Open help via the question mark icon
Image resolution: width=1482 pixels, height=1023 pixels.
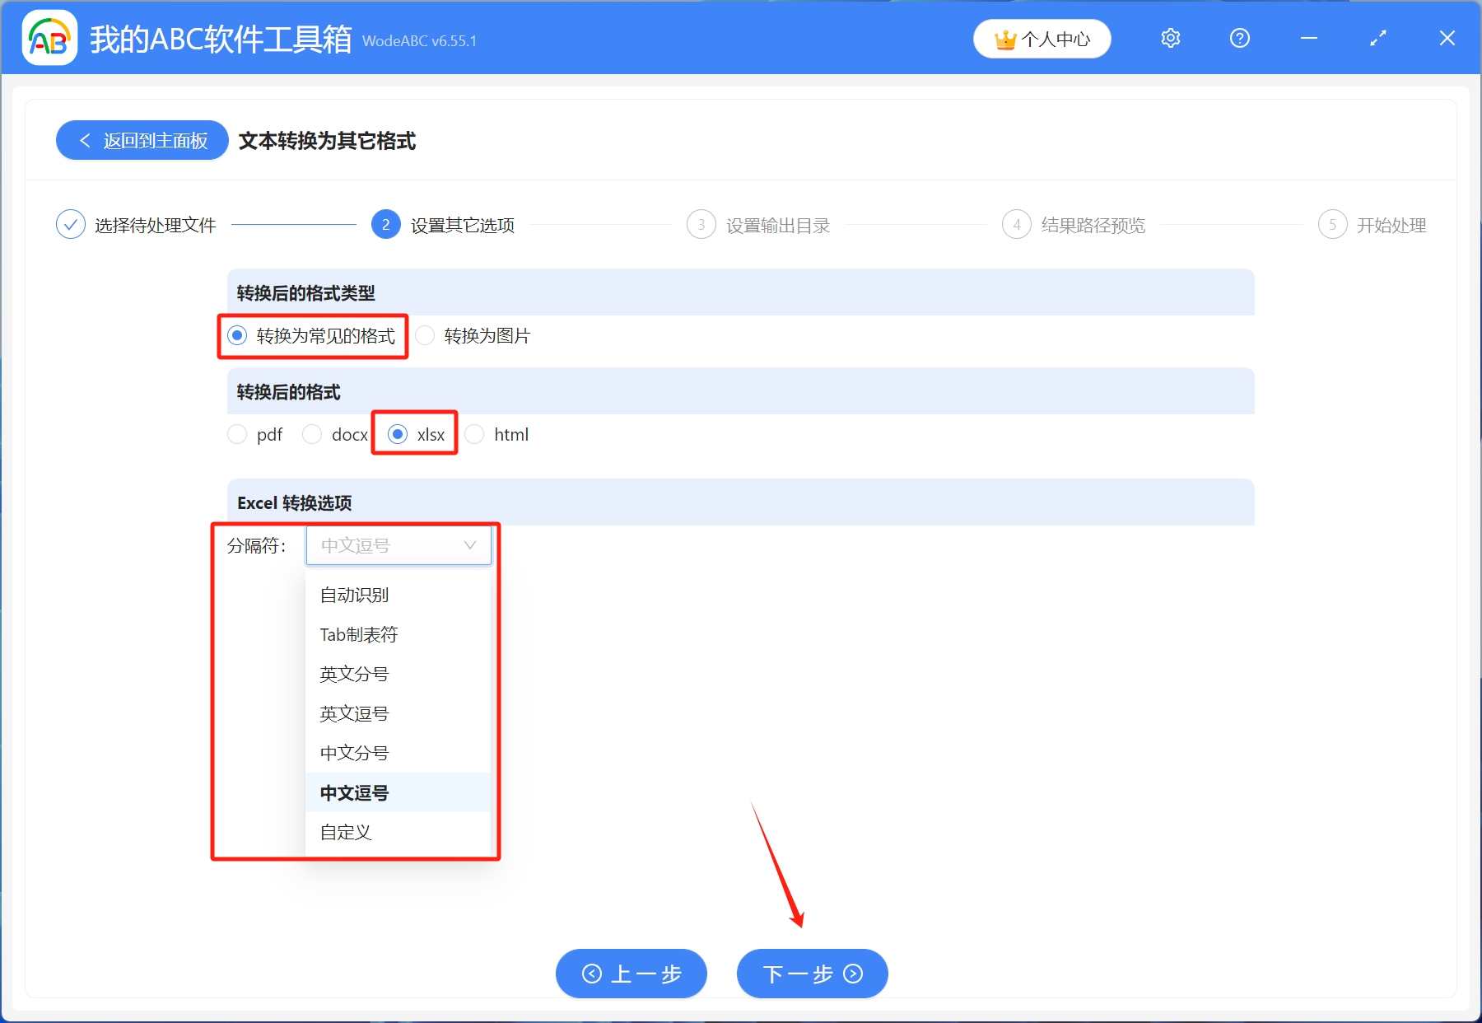(x=1239, y=38)
